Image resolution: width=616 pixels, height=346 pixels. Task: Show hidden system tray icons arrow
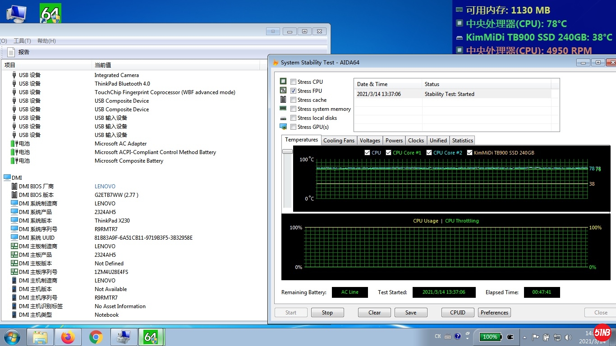524,337
